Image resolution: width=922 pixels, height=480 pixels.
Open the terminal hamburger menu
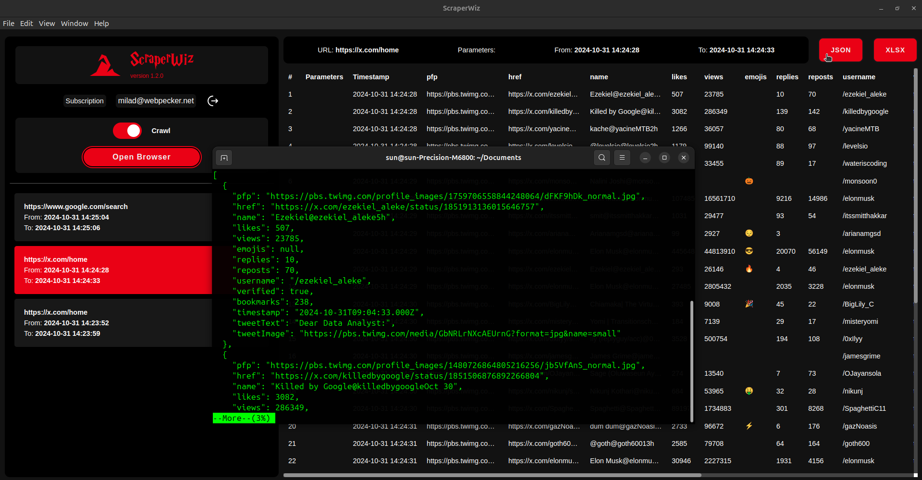(x=622, y=158)
